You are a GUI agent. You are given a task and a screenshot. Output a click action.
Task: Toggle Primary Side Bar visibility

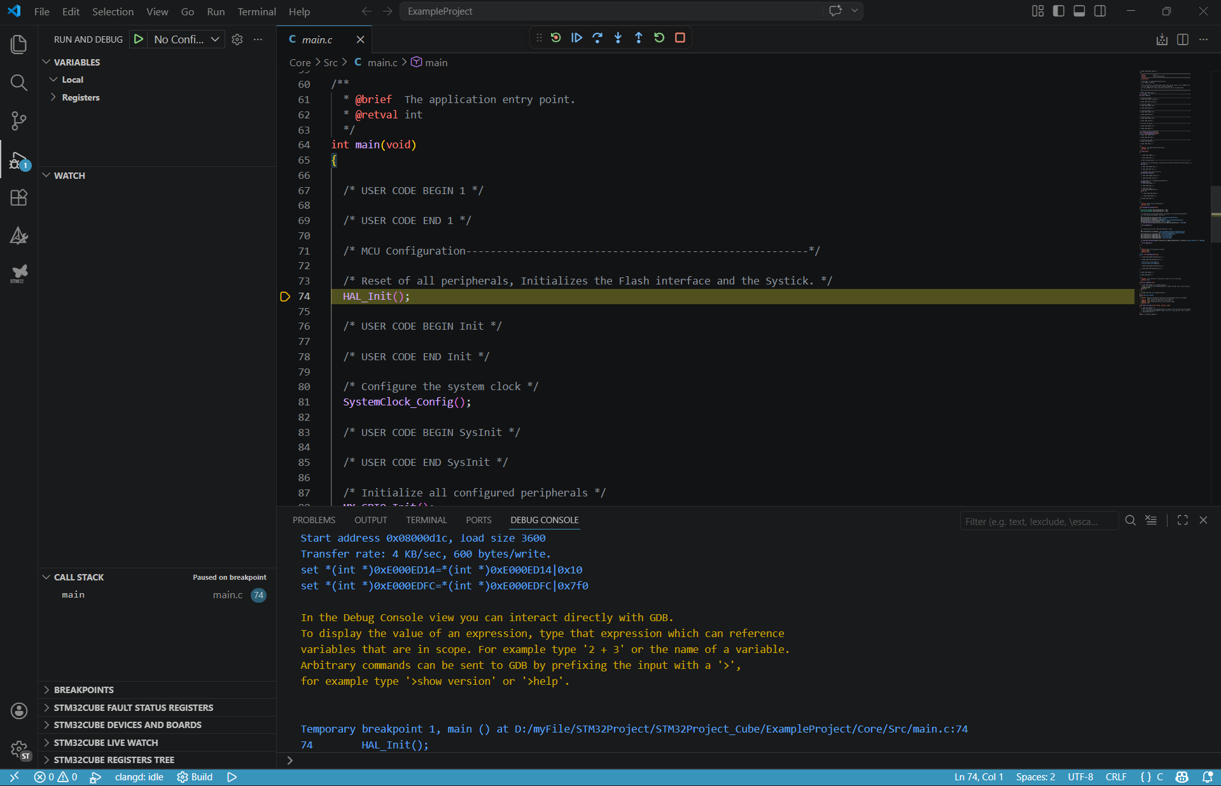tap(1059, 11)
